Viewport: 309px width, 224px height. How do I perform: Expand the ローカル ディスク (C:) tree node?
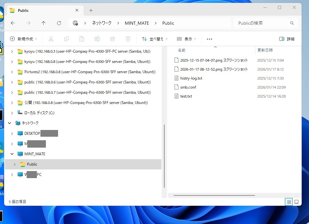pos(12,113)
